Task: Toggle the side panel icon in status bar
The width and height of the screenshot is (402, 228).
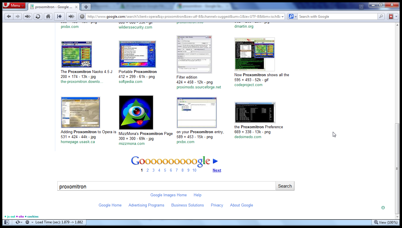Action: (x=7, y=222)
